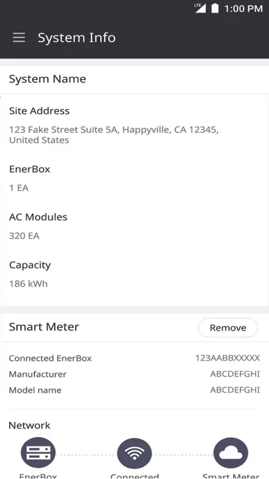Viewport: 269px width, 479px height.
Task: Remove the Smart Meter
Action: pos(228,327)
